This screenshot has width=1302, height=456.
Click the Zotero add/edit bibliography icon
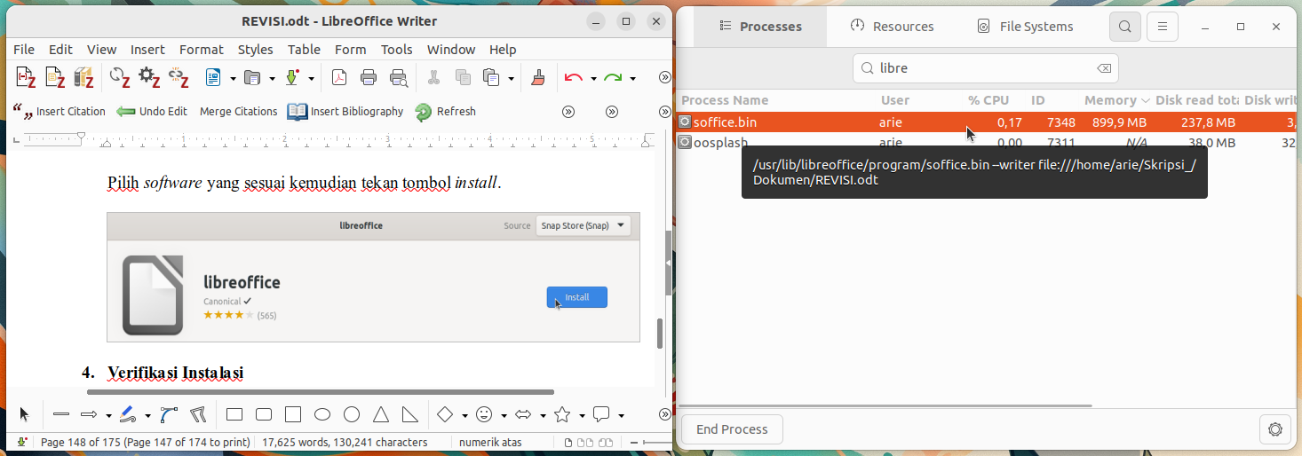point(83,78)
